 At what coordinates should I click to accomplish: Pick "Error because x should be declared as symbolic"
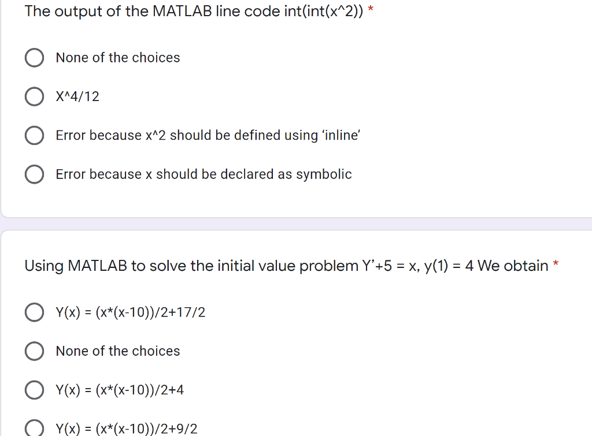point(35,174)
